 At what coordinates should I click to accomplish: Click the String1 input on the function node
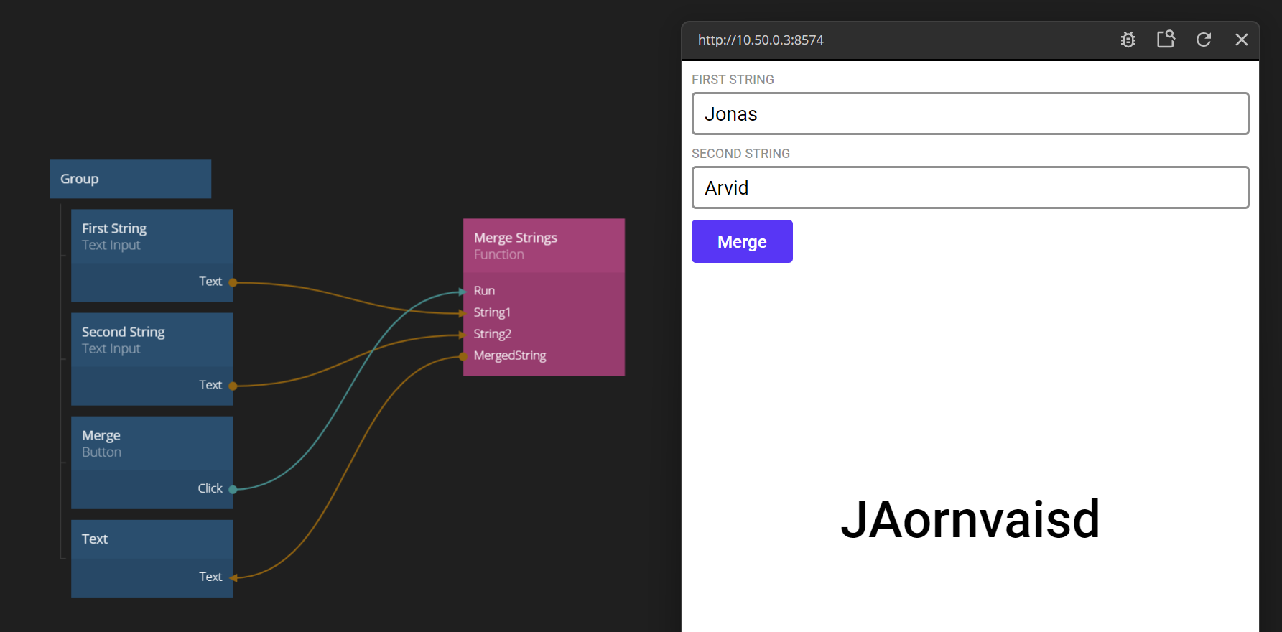(x=464, y=312)
